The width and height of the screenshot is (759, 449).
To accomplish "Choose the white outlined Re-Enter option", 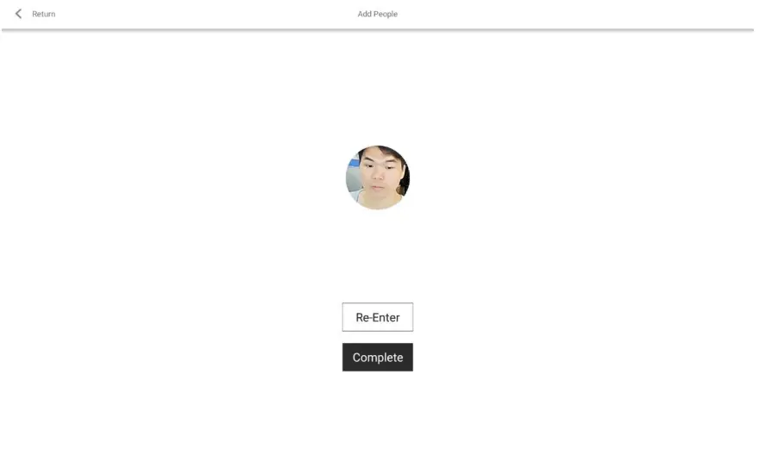I will click(378, 317).
